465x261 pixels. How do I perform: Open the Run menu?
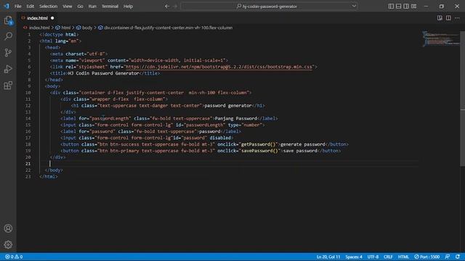(x=92, y=7)
